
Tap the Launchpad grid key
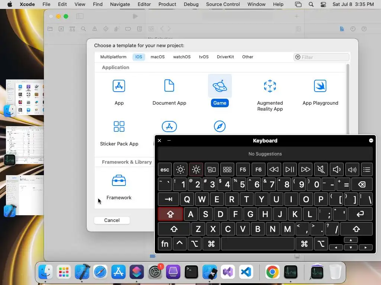tap(227, 170)
